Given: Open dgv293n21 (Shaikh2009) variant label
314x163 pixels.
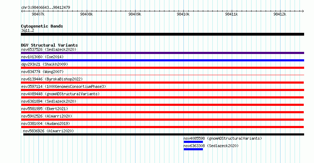Looking at the screenshot, I should tap(44, 64).
